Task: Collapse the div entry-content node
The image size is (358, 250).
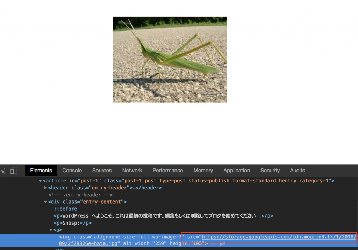Action: point(45,202)
